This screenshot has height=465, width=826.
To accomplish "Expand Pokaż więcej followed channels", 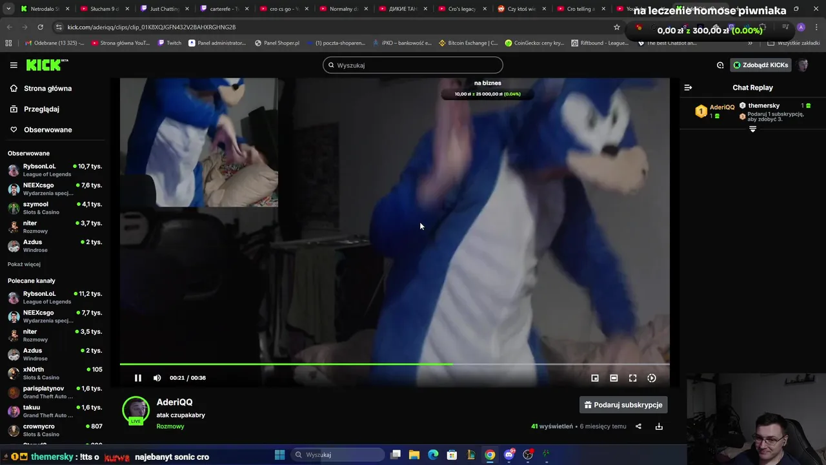I will pos(24,264).
